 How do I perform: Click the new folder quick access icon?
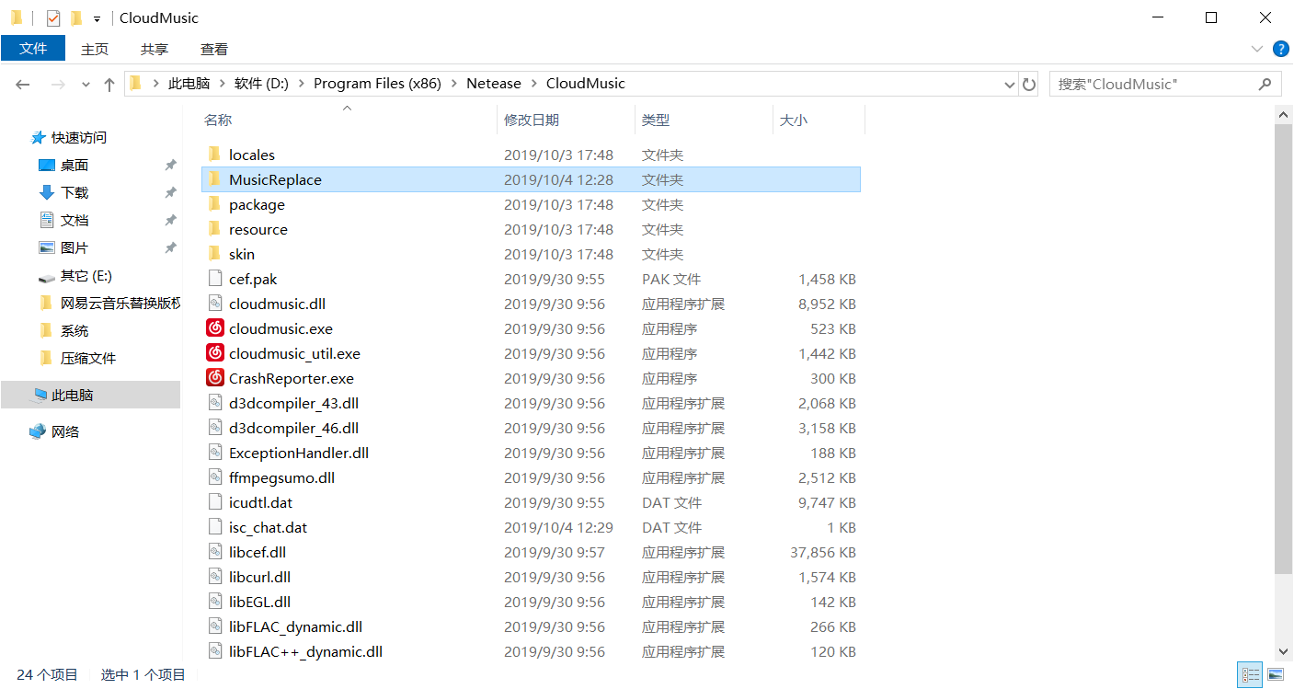point(76,17)
